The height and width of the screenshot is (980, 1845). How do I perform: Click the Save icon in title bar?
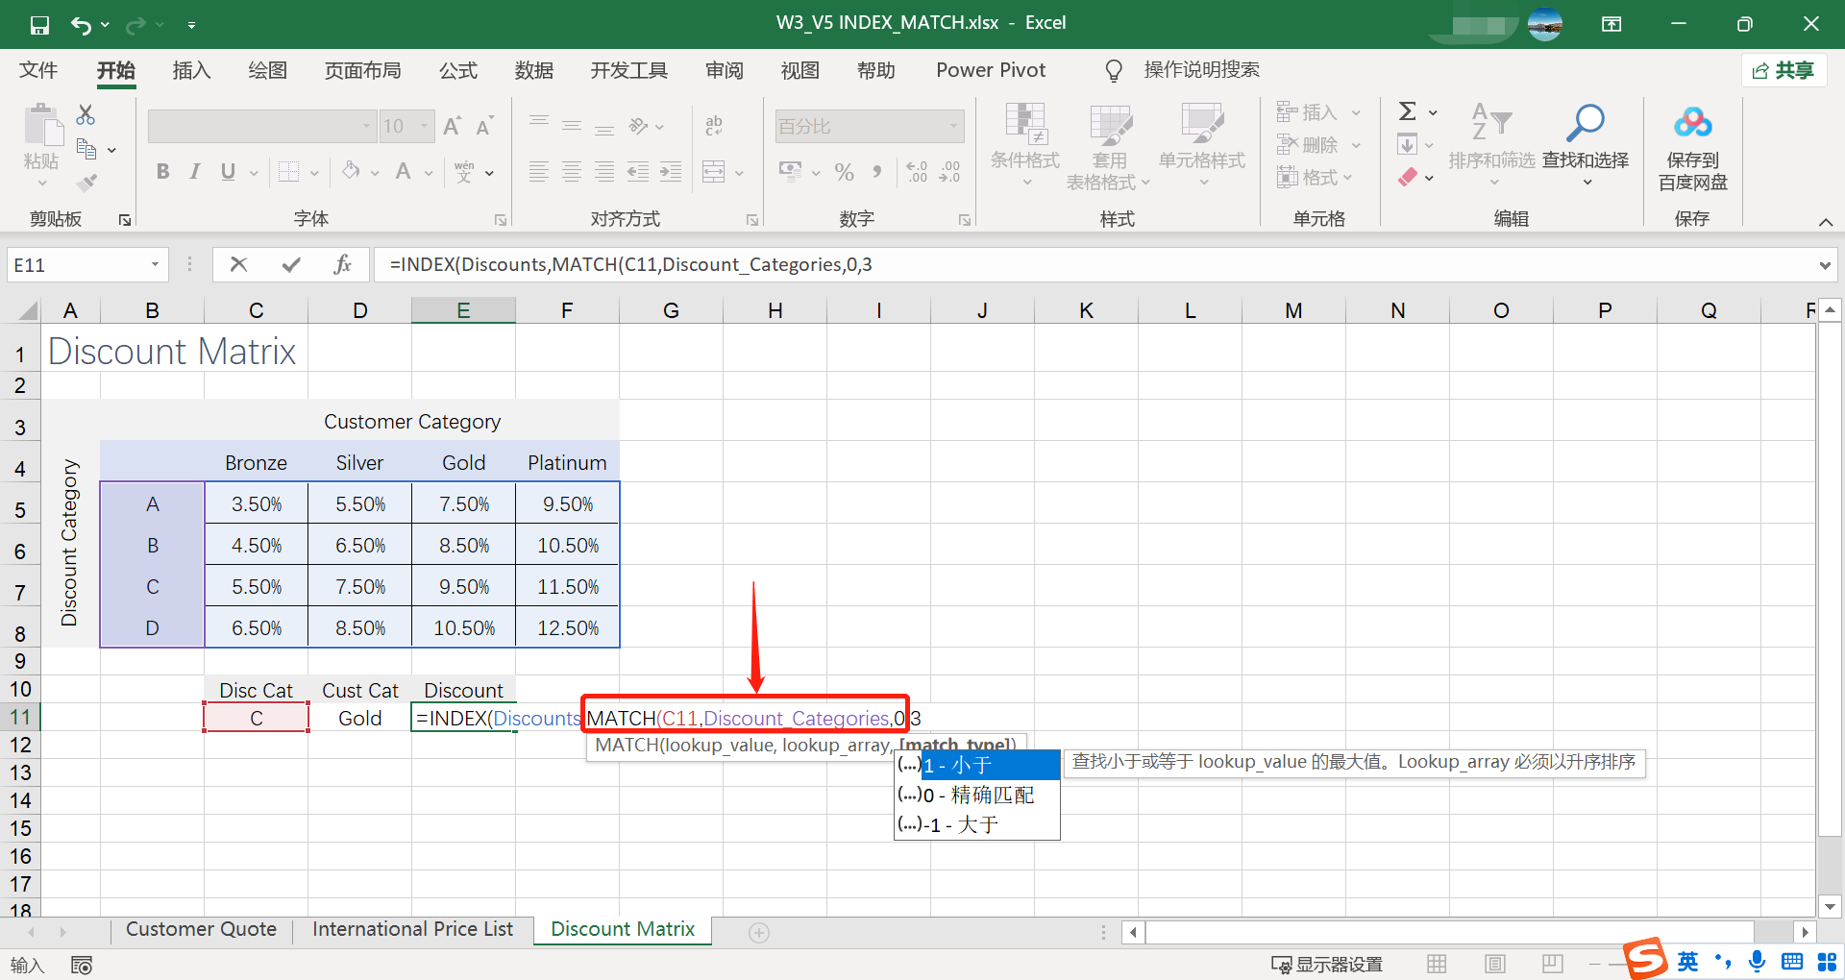(x=39, y=25)
